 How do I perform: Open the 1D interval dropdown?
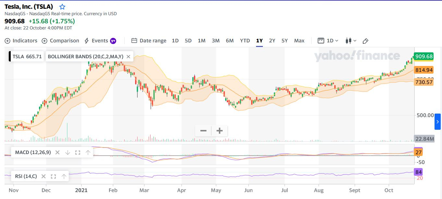tap(328, 41)
